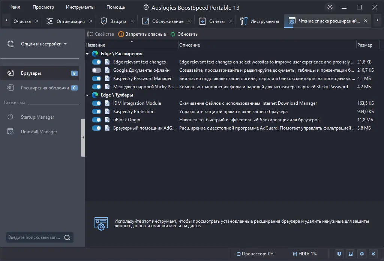
Task: Close the Оптимизация tab
Action: pos(91,21)
